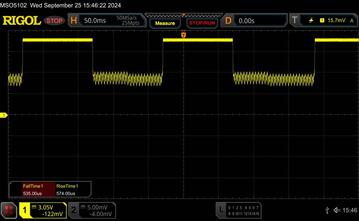This screenshot has height=221, width=359.
Task: Click the USB connection status icon
Action: pyautogui.click(x=327, y=210)
